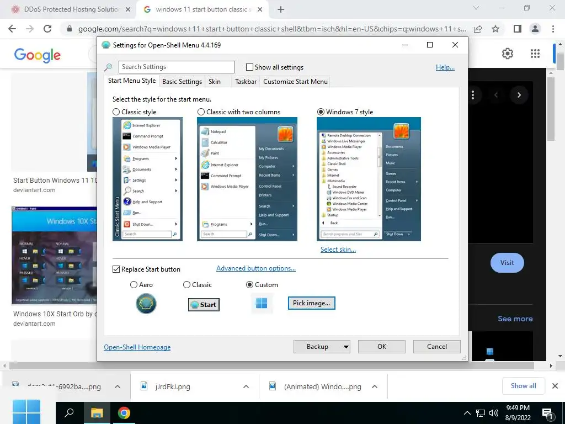
Task: Click the Pick image button
Action: click(311, 303)
